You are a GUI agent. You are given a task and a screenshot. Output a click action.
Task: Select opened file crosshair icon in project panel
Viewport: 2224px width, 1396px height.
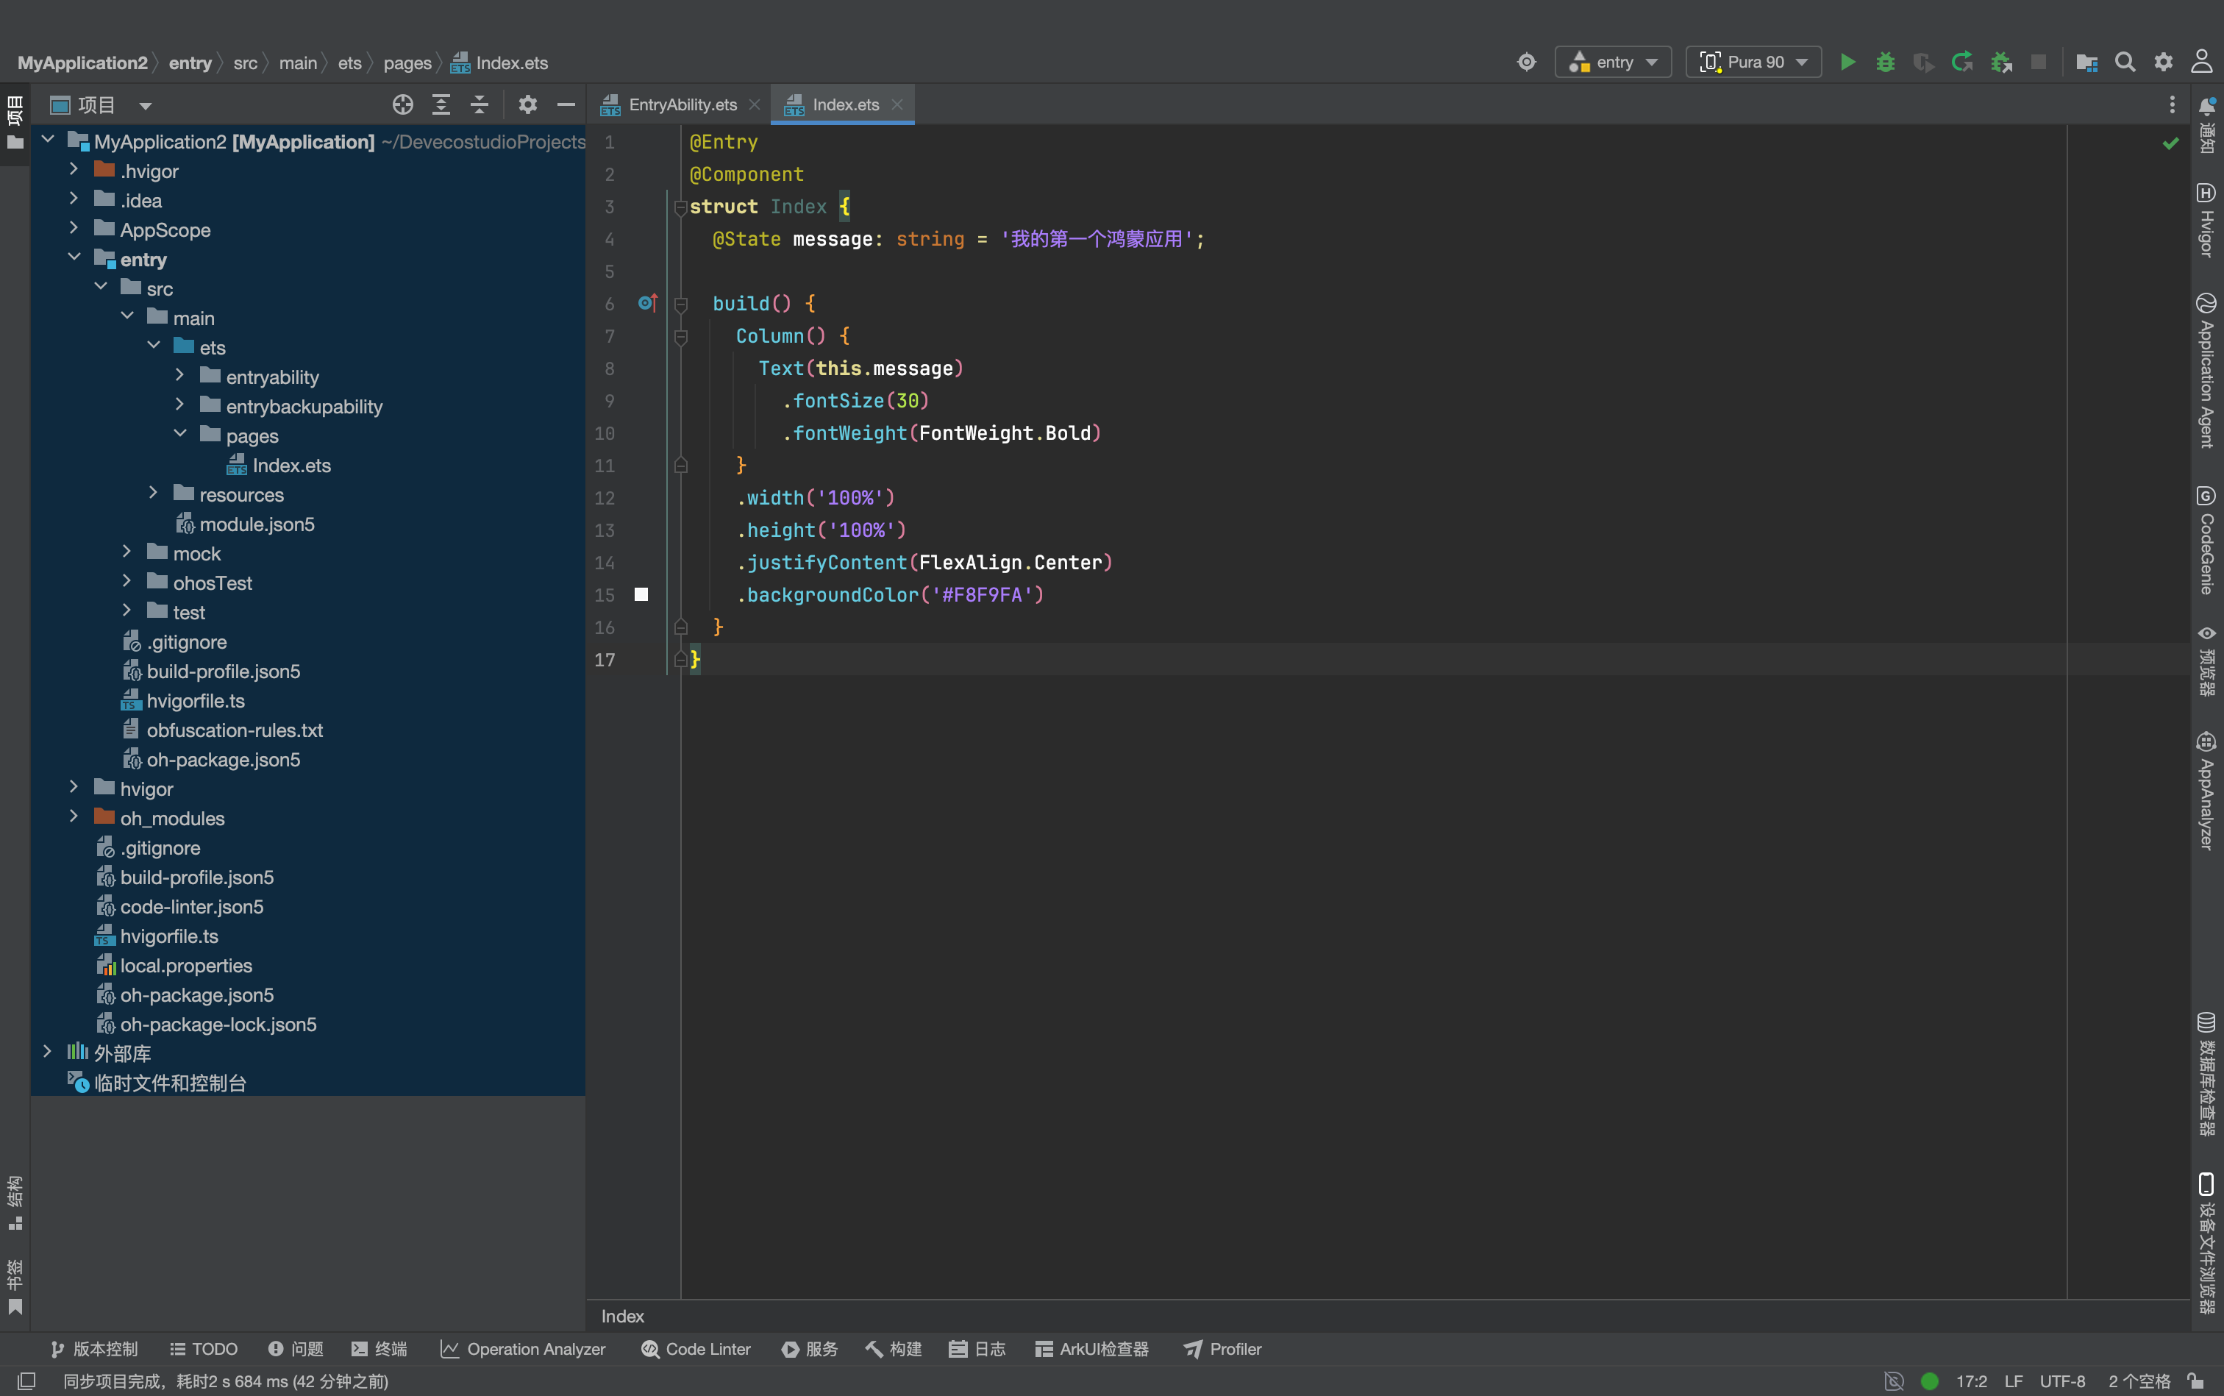click(402, 104)
